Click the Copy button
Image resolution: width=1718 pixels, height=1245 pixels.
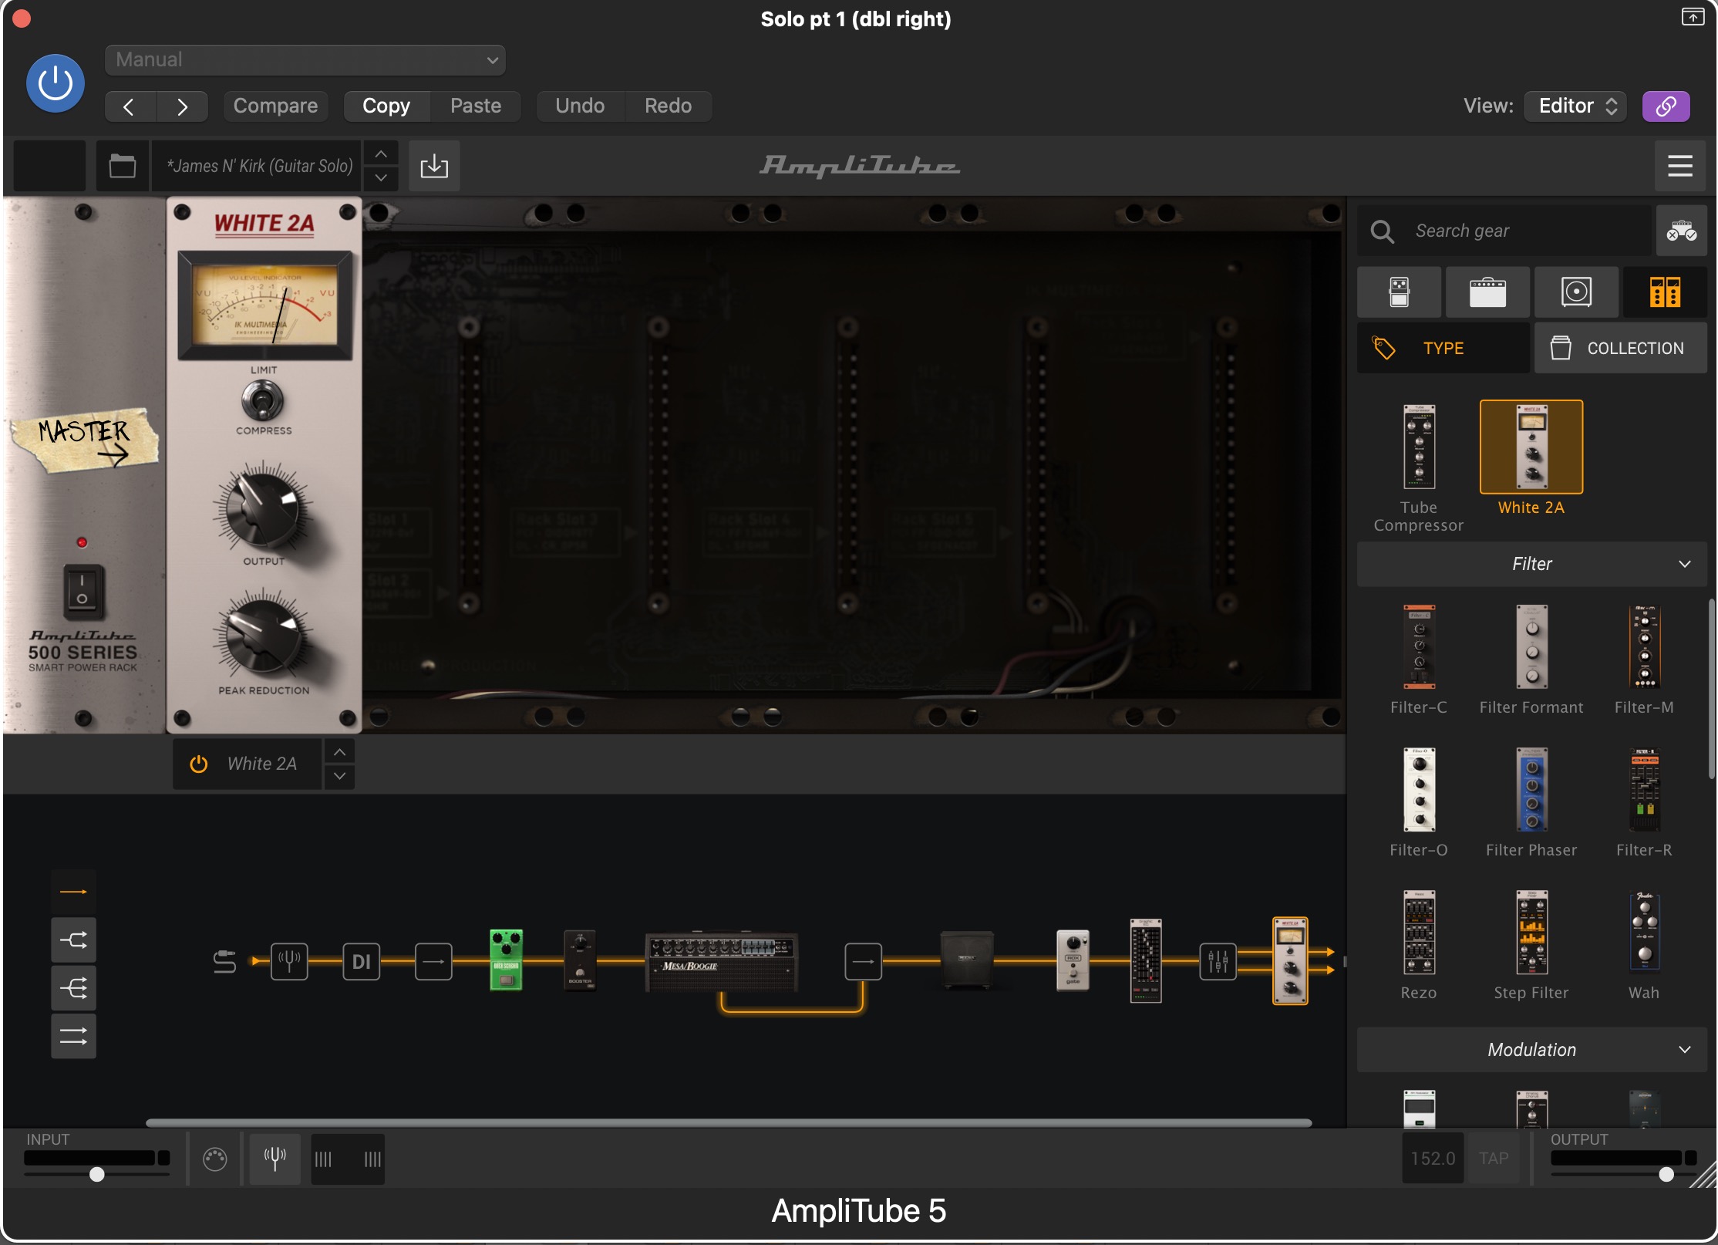[x=386, y=106]
